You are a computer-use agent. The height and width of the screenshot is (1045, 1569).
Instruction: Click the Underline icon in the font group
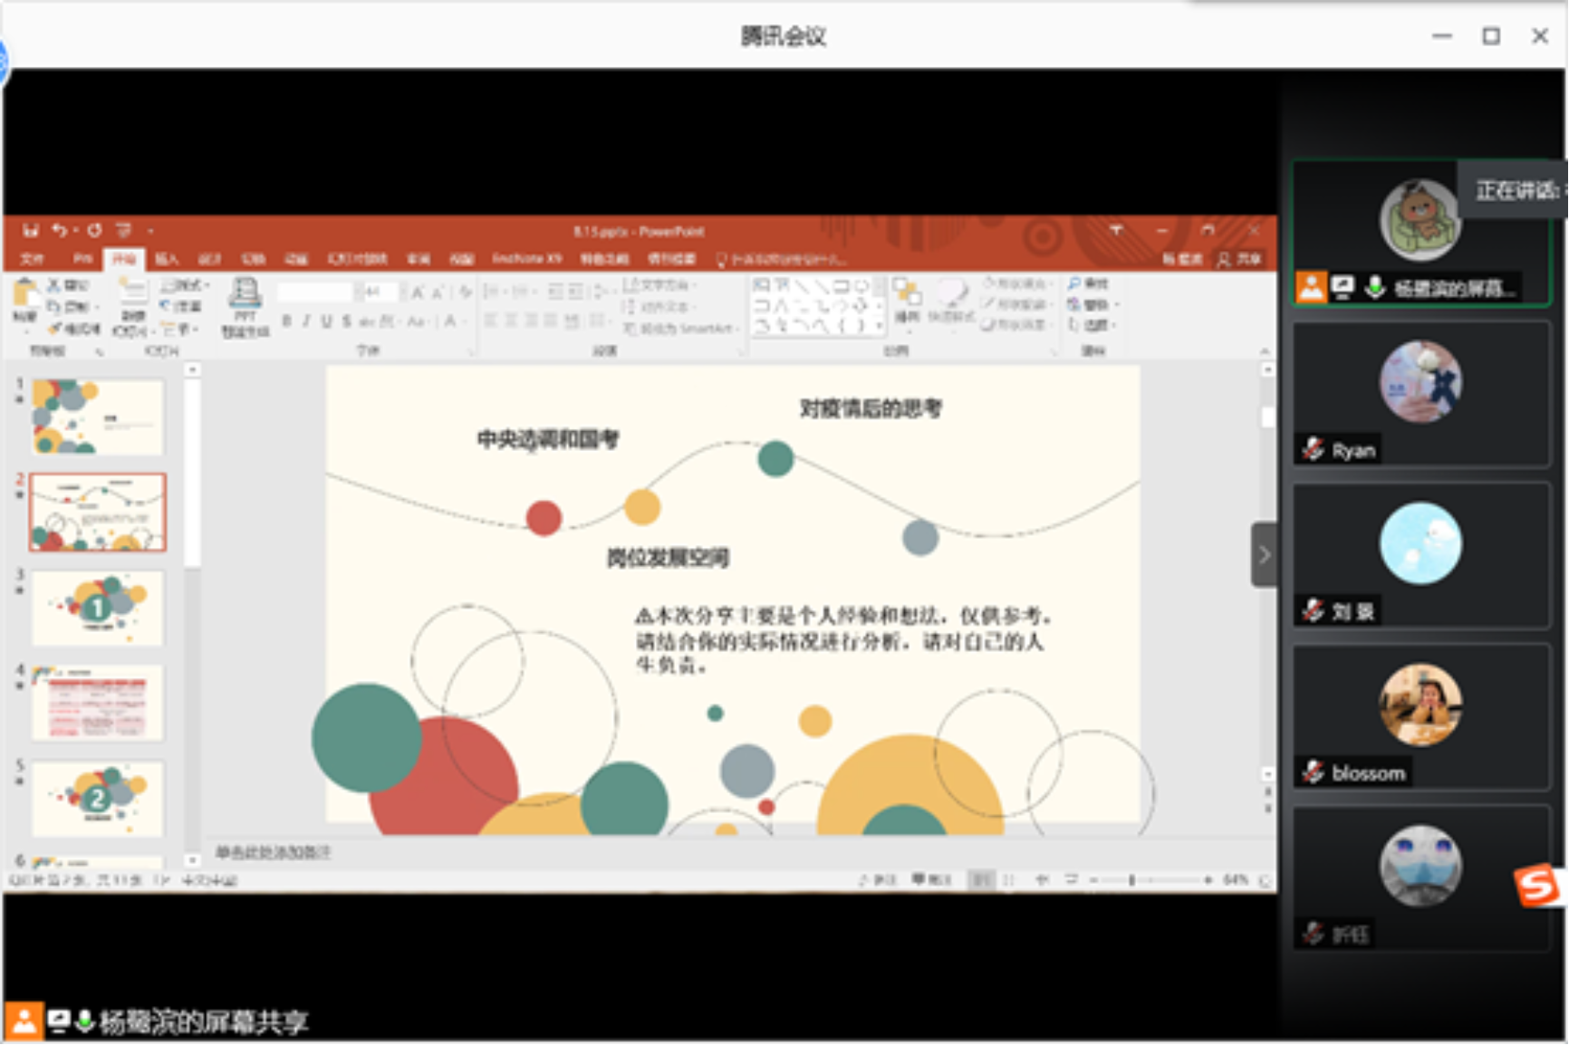(326, 321)
